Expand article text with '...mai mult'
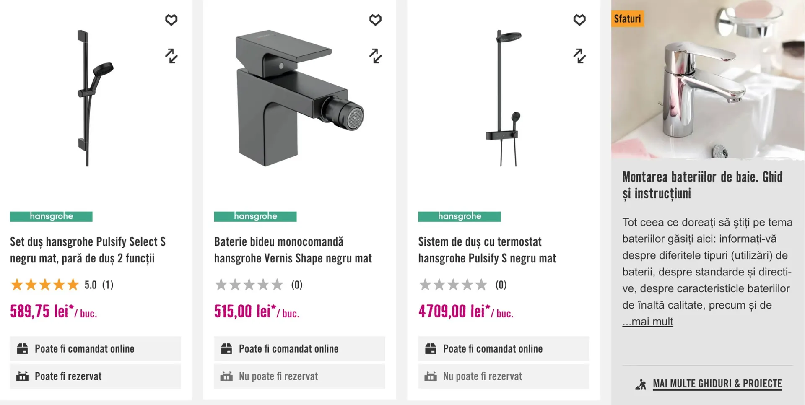 click(648, 322)
